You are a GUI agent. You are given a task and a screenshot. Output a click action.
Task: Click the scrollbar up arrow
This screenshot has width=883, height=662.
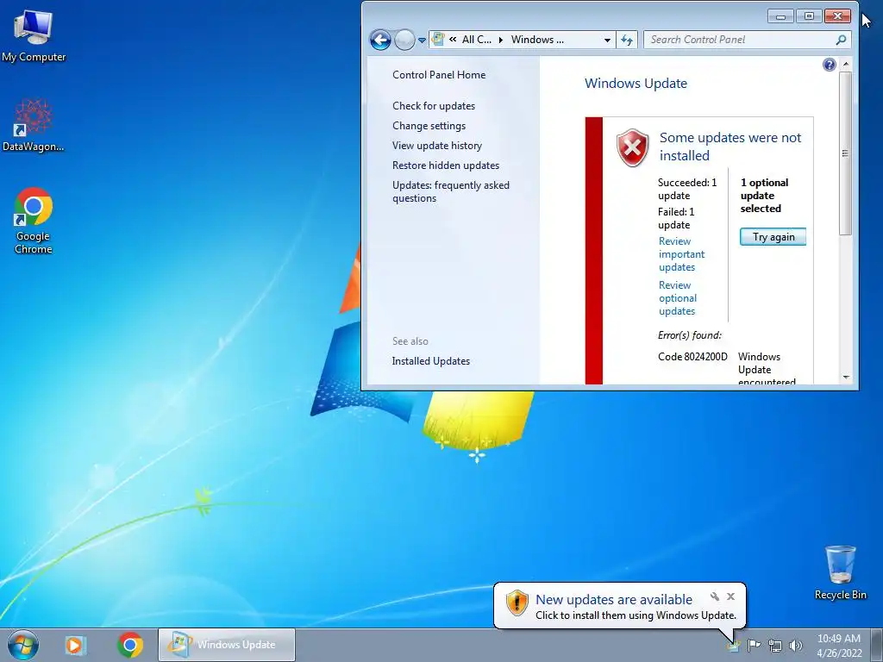click(x=845, y=64)
